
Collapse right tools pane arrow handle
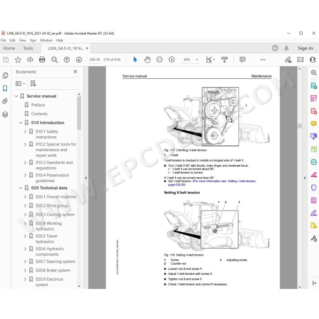tap(304, 178)
